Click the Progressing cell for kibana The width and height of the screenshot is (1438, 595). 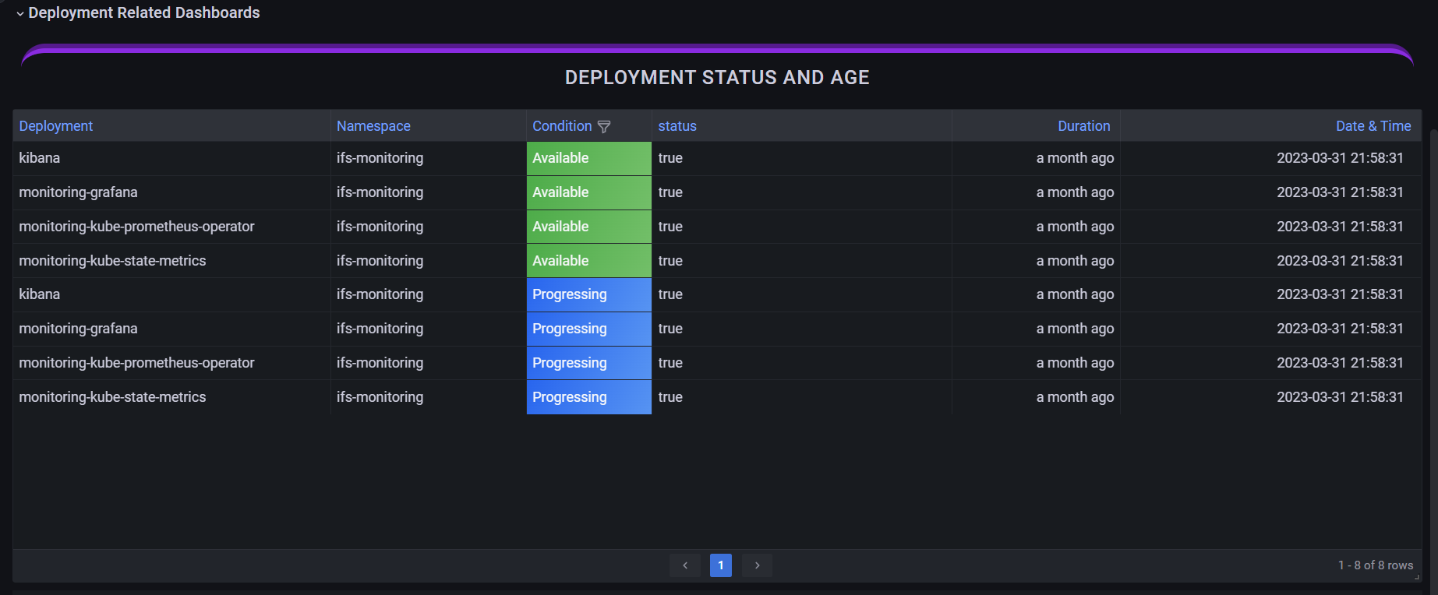coord(588,294)
